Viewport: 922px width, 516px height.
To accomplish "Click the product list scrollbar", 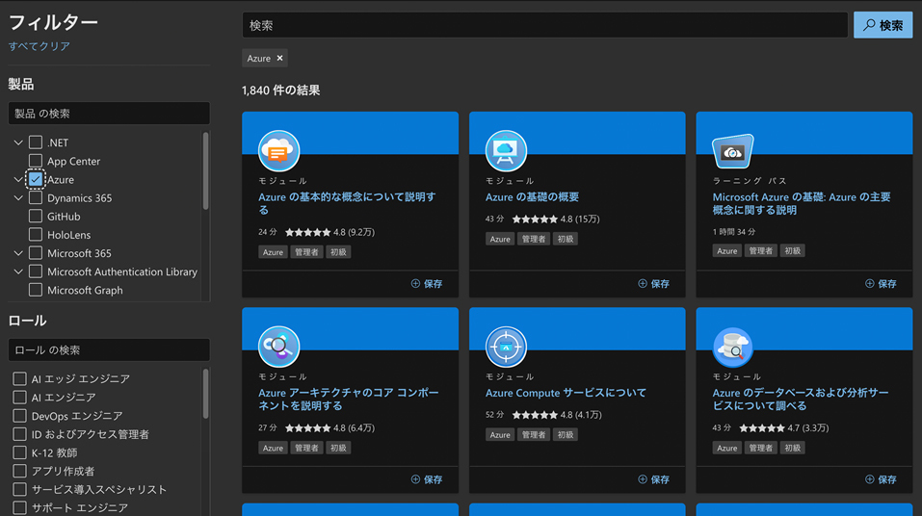I will pyautogui.click(x=206, y=171).
